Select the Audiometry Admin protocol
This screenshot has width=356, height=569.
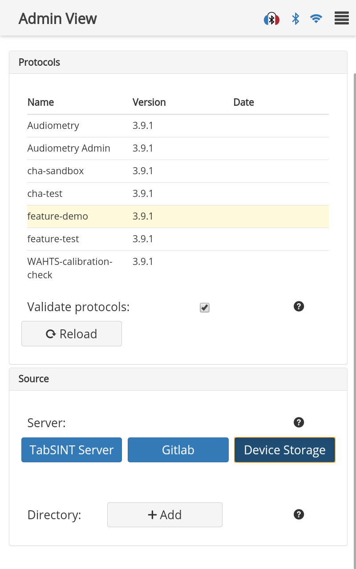tap(178, 148)
